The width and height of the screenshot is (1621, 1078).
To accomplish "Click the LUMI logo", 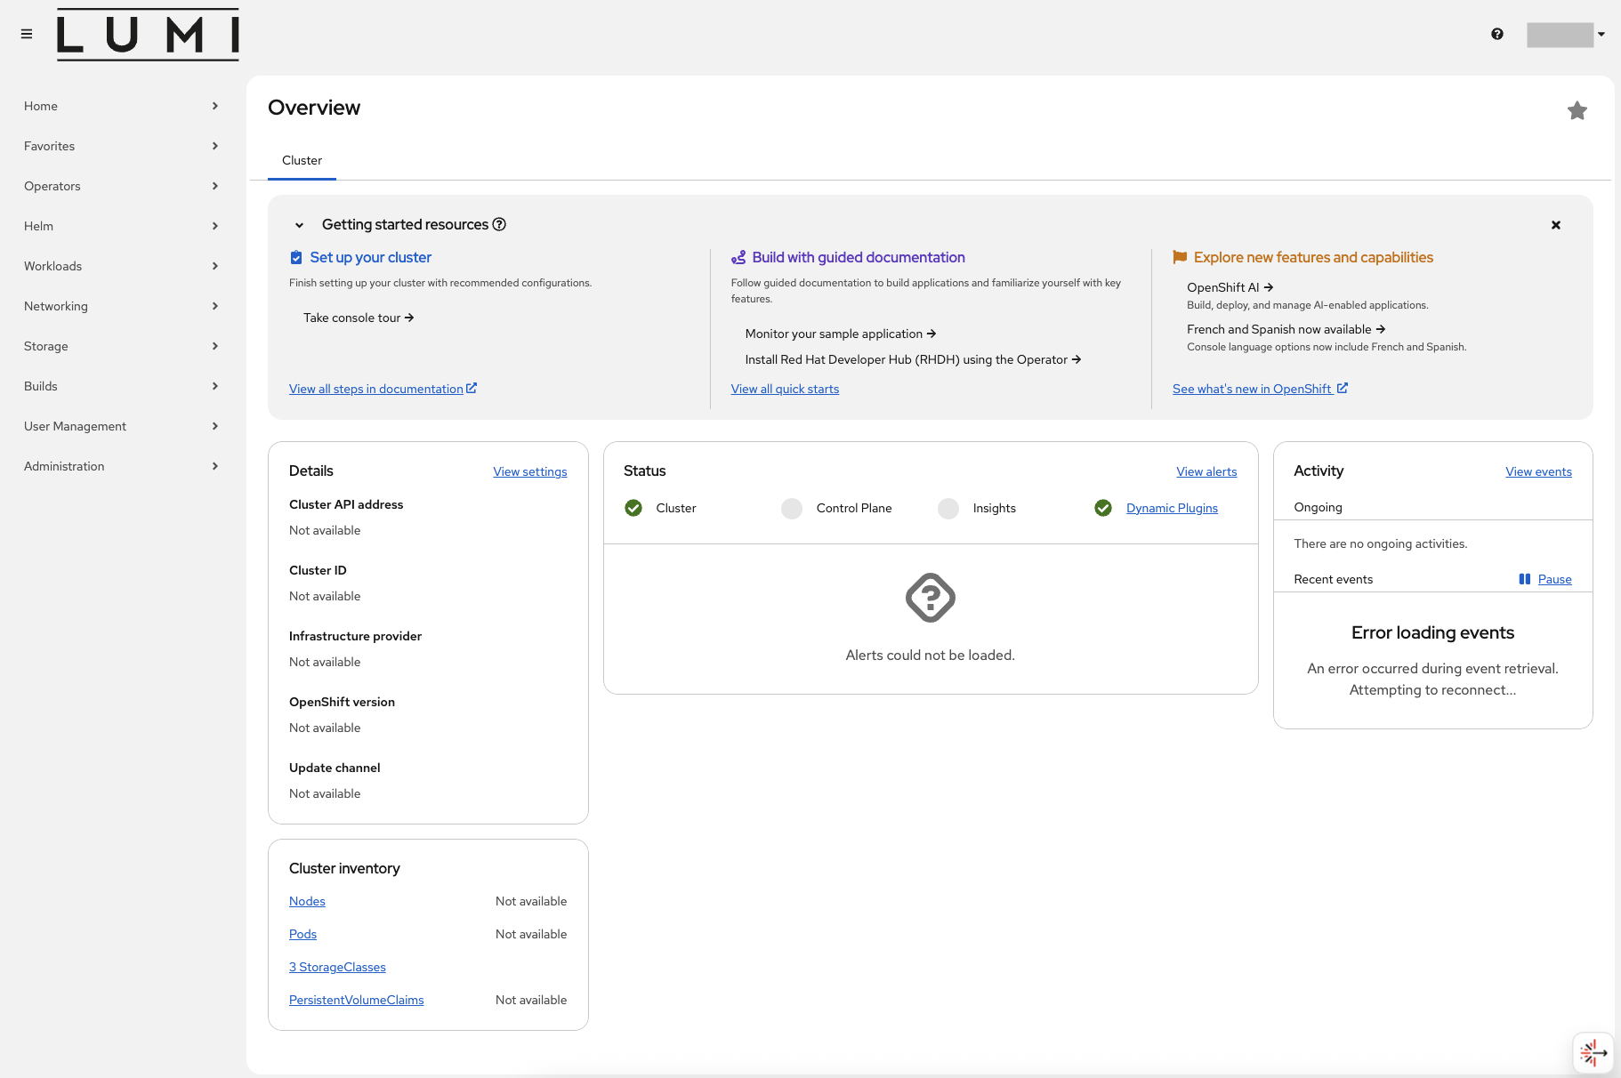I will tap(148, 36).
